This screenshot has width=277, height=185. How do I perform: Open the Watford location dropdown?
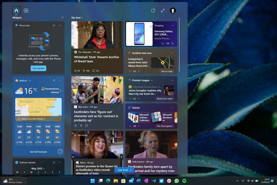pos(30,80)
